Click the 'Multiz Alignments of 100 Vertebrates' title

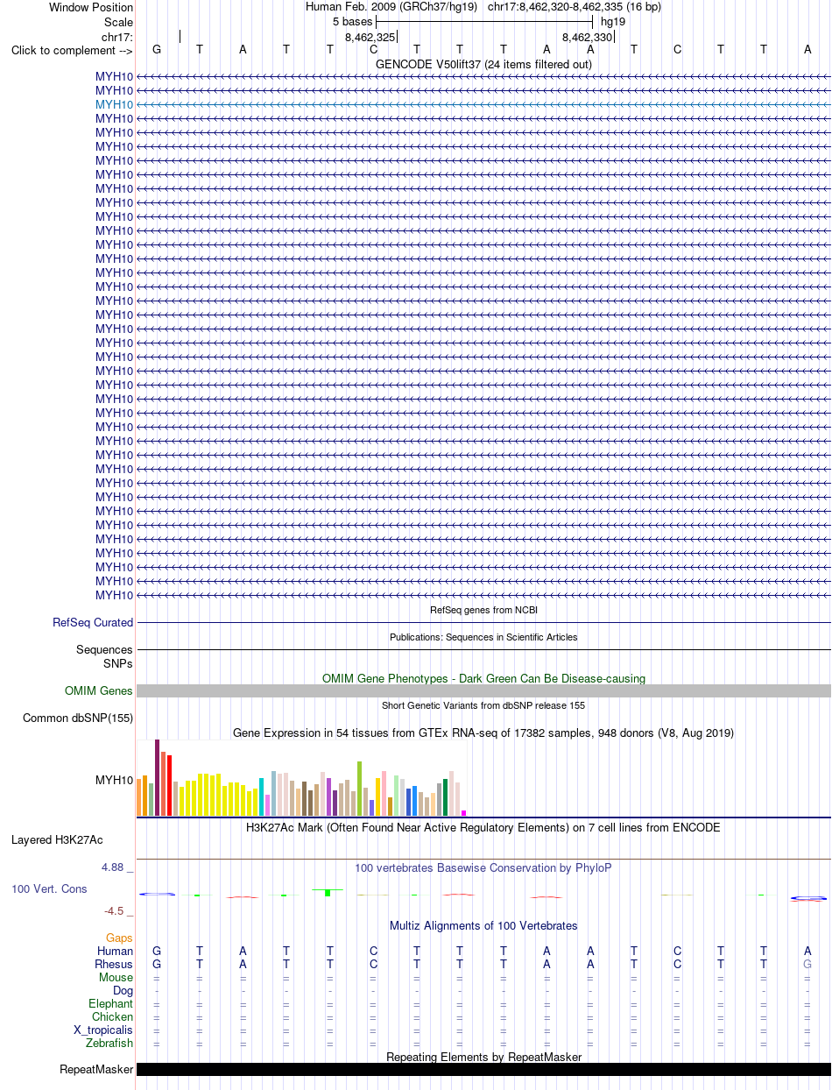pos(483,925)
